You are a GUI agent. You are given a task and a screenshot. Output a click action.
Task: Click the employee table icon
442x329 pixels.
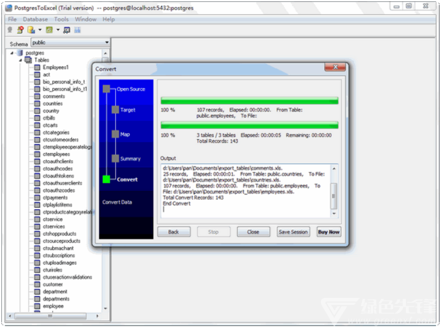37,306
